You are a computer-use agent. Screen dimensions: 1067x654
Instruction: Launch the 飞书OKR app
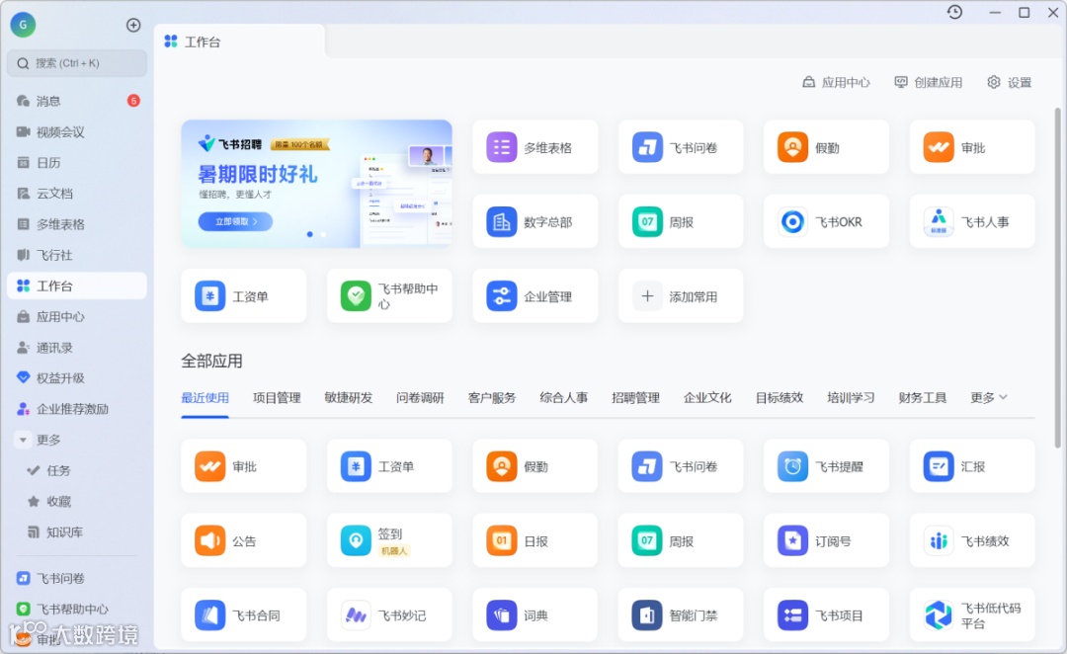[826, 222]
